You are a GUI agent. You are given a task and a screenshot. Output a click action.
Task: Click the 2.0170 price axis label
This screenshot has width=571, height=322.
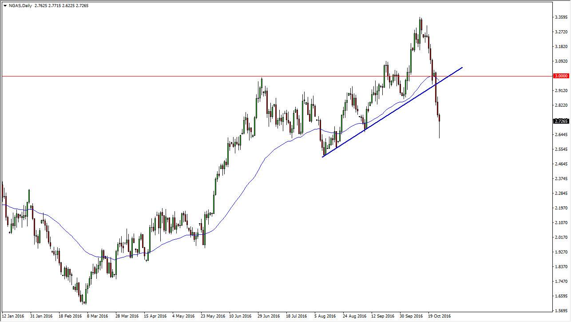(x=562, y=237)
